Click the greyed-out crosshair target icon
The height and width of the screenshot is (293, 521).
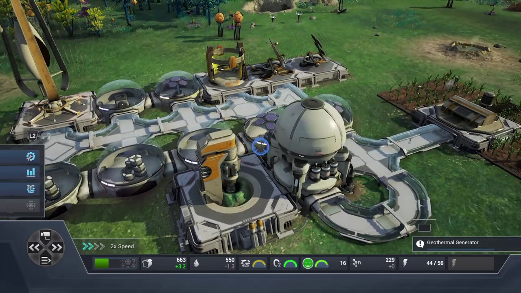(31, 205)
